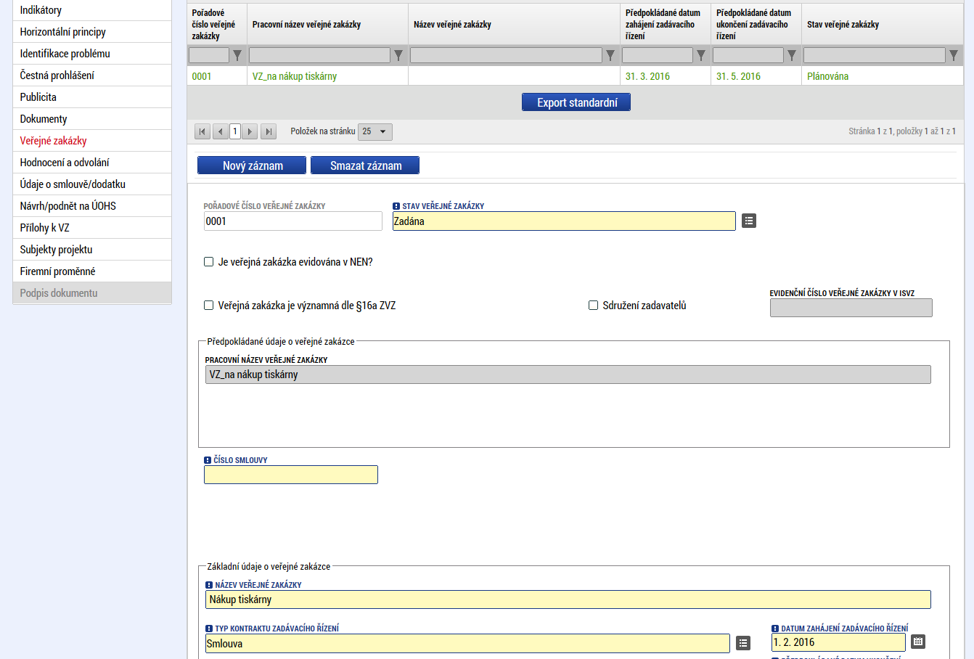Click the Smazat záznam button

point(365,165)
